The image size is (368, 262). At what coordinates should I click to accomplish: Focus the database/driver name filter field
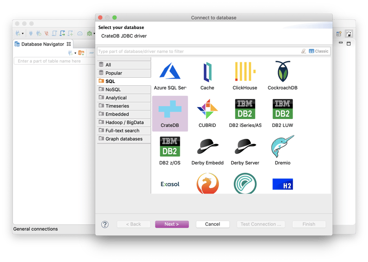[x=198, y=51]
